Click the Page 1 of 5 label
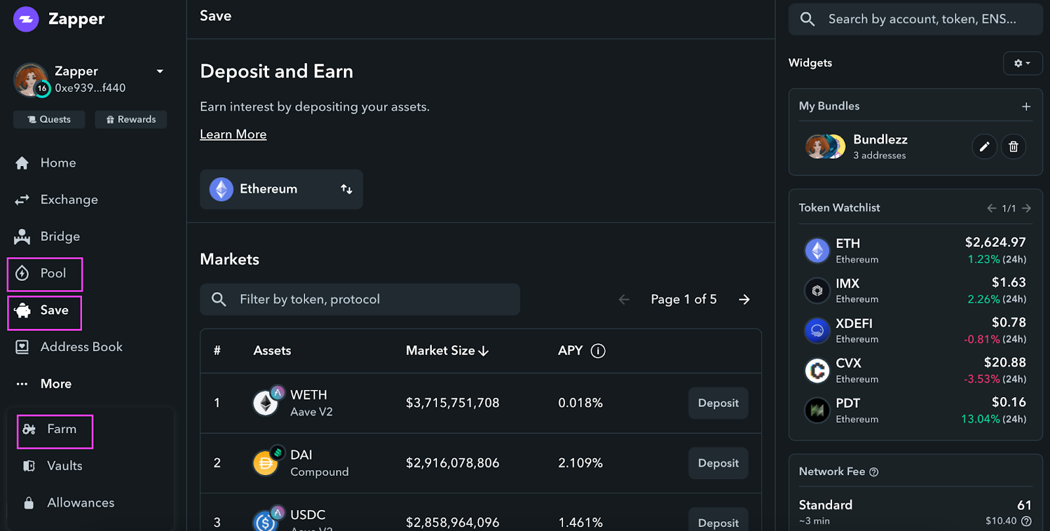The width and height of the screenshot is (1050, 531). 684,299
